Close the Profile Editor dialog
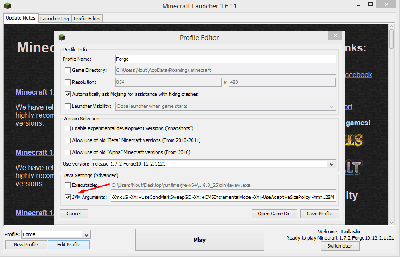Screen dimensions: 400x257 pyautogui.click(x=335, y=36)
